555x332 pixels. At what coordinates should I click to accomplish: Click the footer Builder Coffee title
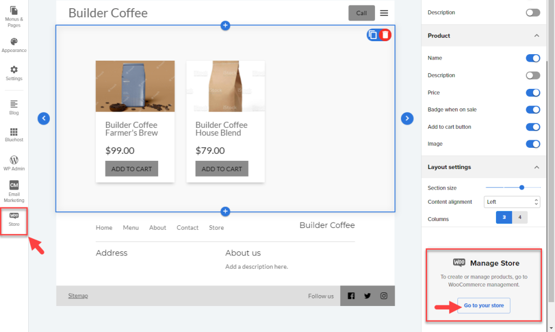point(327,225)
